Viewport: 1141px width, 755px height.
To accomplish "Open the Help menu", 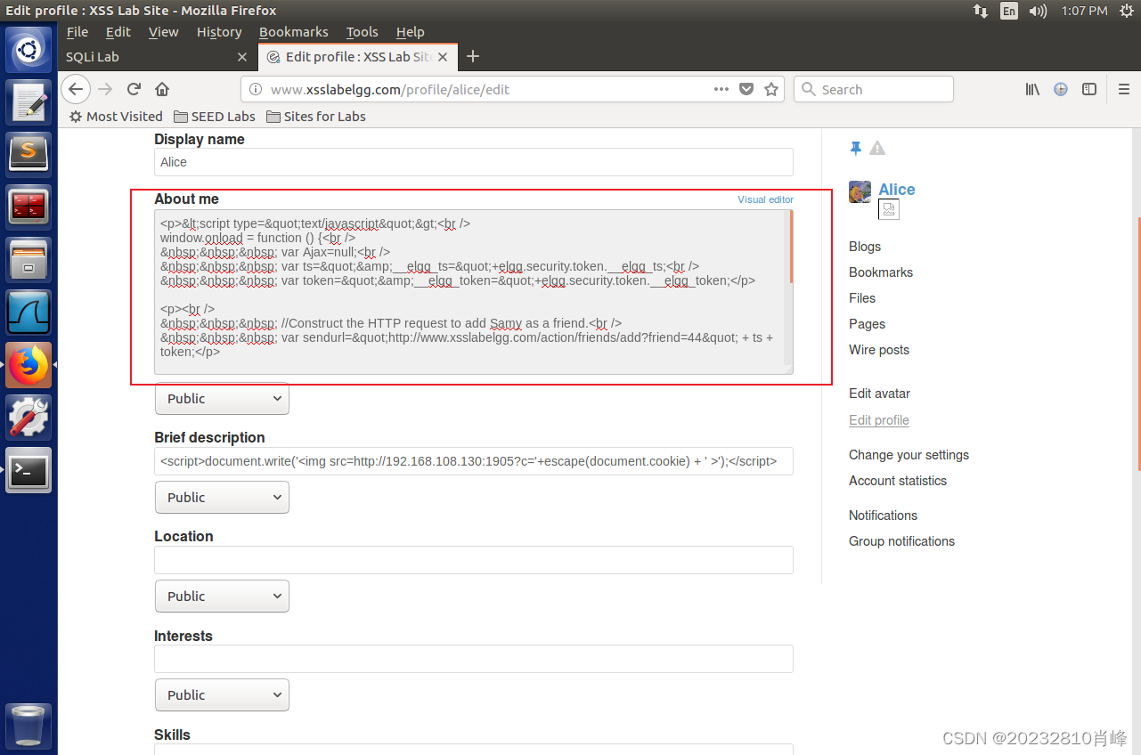I will pos(411,32).
